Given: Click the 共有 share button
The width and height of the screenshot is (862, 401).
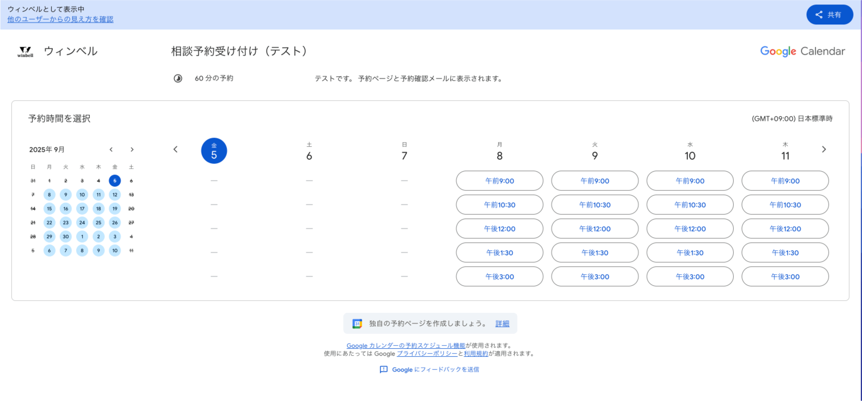Looking at the screenshot, I should point(830,14).
